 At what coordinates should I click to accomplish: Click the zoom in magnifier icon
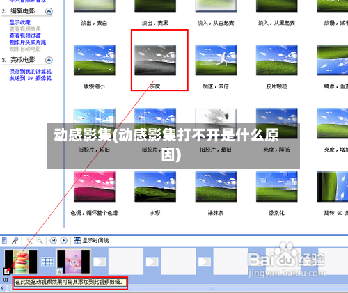(x=29, y=241)
